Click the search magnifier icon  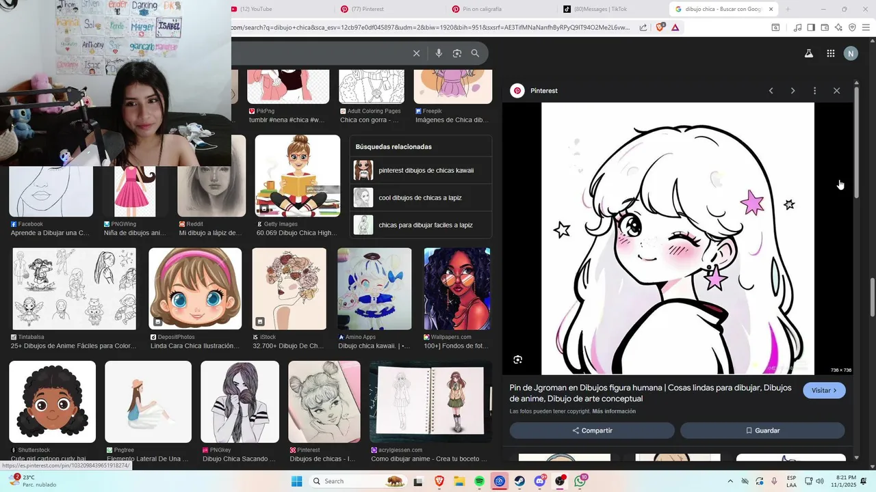(475, 53)
